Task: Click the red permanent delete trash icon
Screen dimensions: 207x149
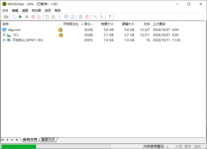Action: click(87, 17)
